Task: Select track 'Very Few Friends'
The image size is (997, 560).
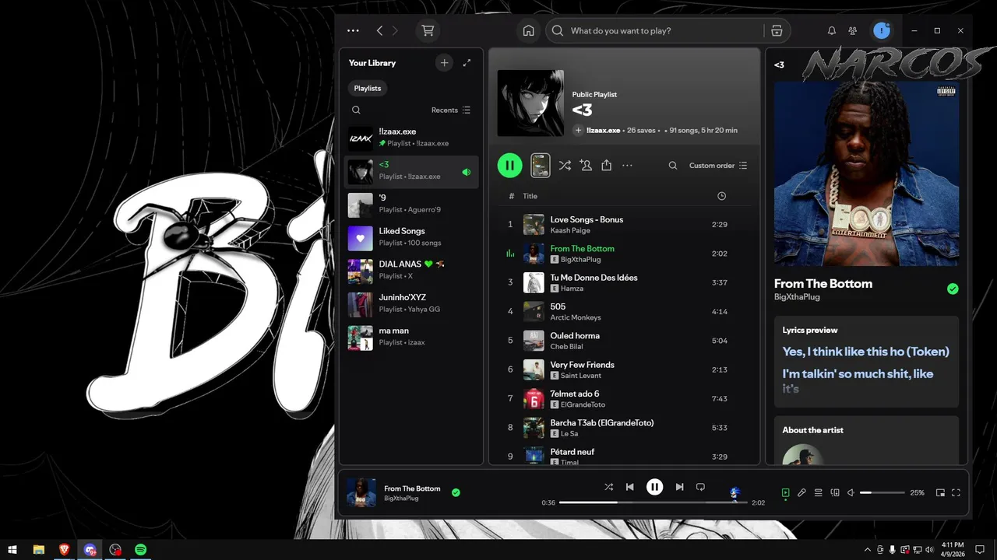Action: click(x=624, y=369)
